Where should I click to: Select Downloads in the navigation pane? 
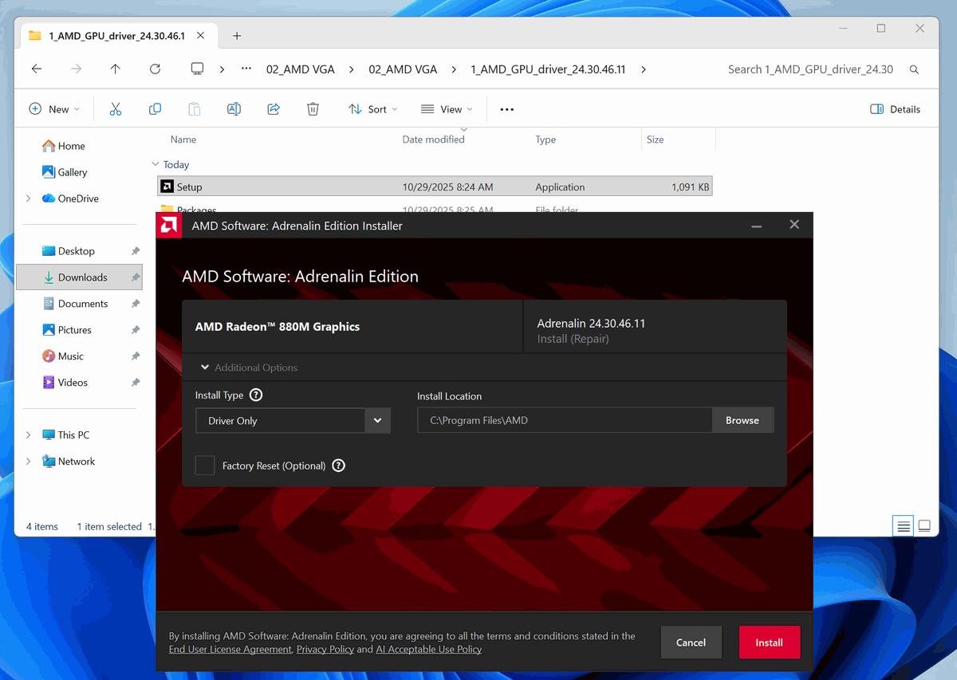click(x=82, y=277)
